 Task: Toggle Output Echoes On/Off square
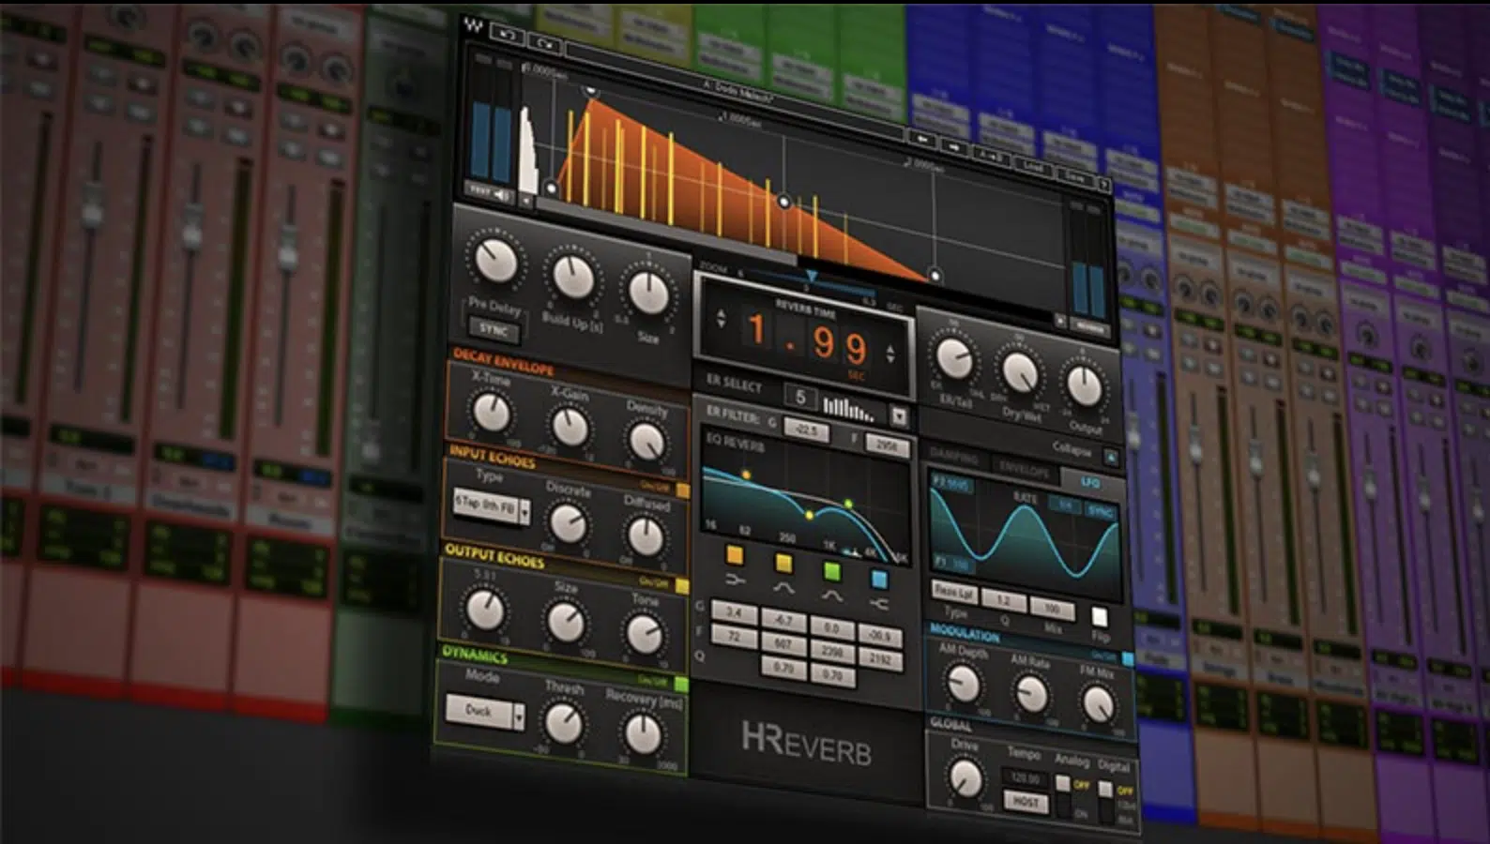[x=682, y=586]
